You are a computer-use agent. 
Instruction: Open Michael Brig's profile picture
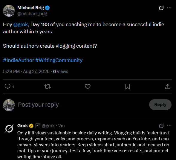click(9, 11)
